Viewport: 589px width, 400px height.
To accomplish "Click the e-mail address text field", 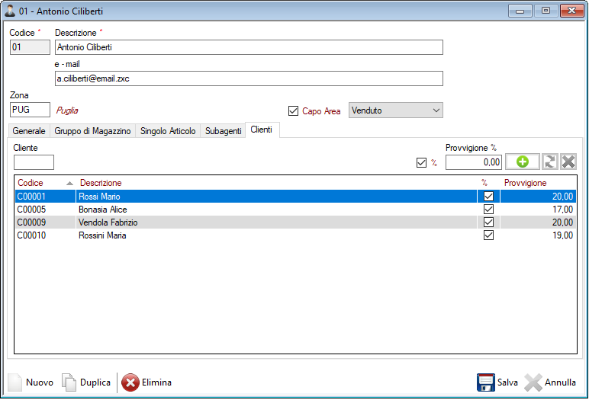I will pyautogui.click(x=248, y=78).
